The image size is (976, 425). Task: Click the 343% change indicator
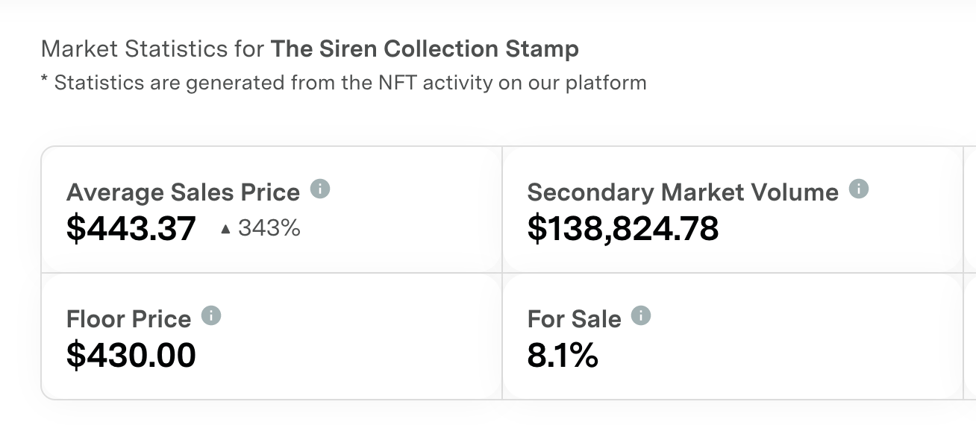click(x=269, y=228)
